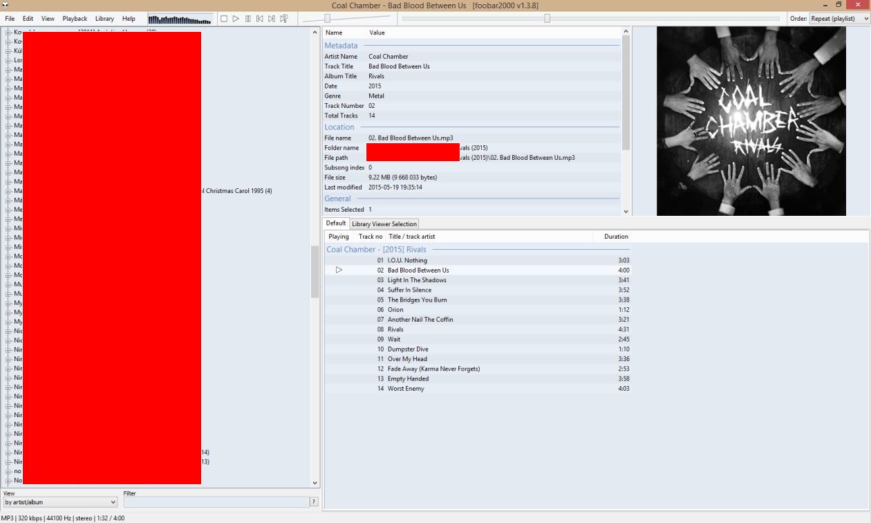Screen dimensions: 871x523
Task: Click the Genre 'Metal' property row
Action: 471,96
